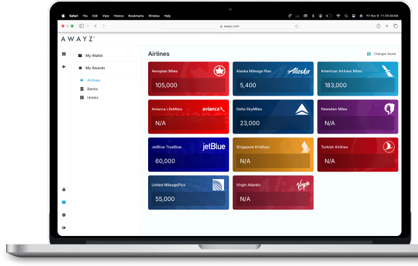The image size is (418, 266).
Task: Edit Aeroplan Miles balance 105,000
Action: pos(188,85)
